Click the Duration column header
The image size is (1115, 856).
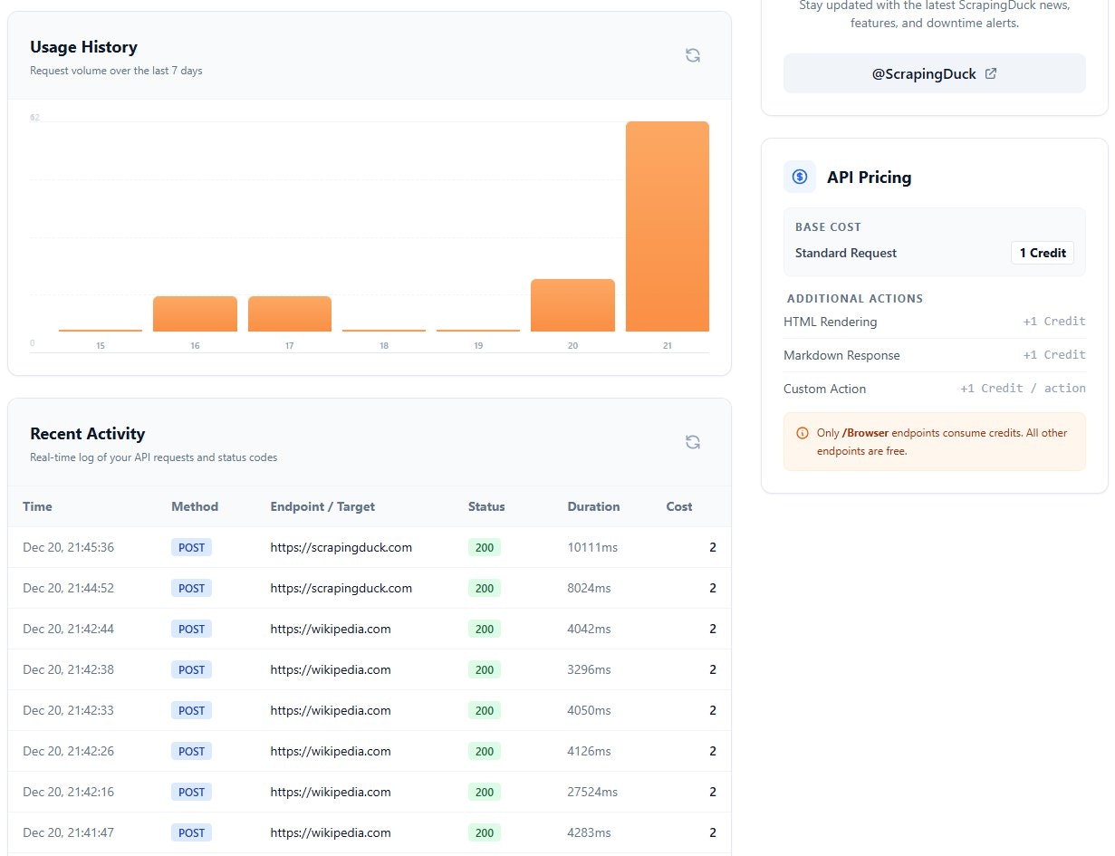pyautogui.click(x=593, y=506)
